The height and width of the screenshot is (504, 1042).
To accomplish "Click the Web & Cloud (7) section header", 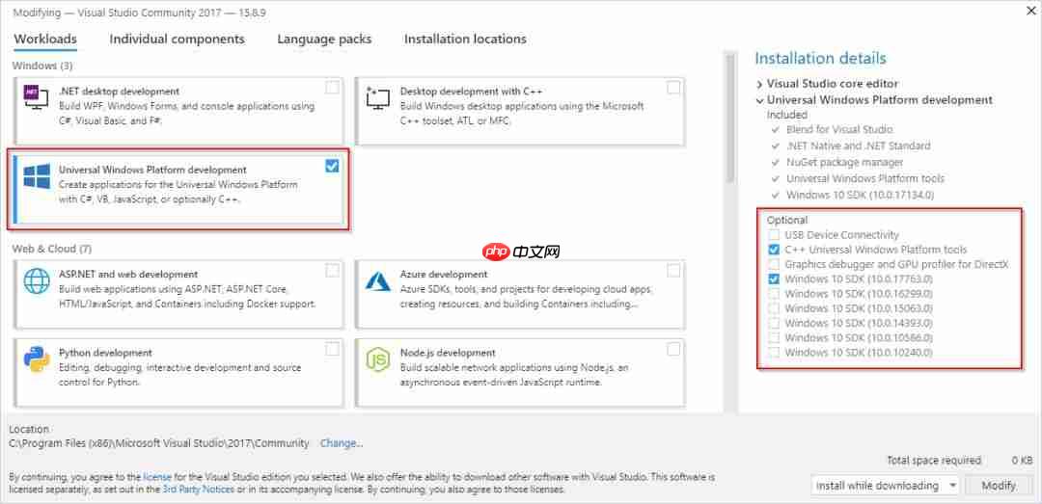I will pyautogui.click(x=52, y=249).
